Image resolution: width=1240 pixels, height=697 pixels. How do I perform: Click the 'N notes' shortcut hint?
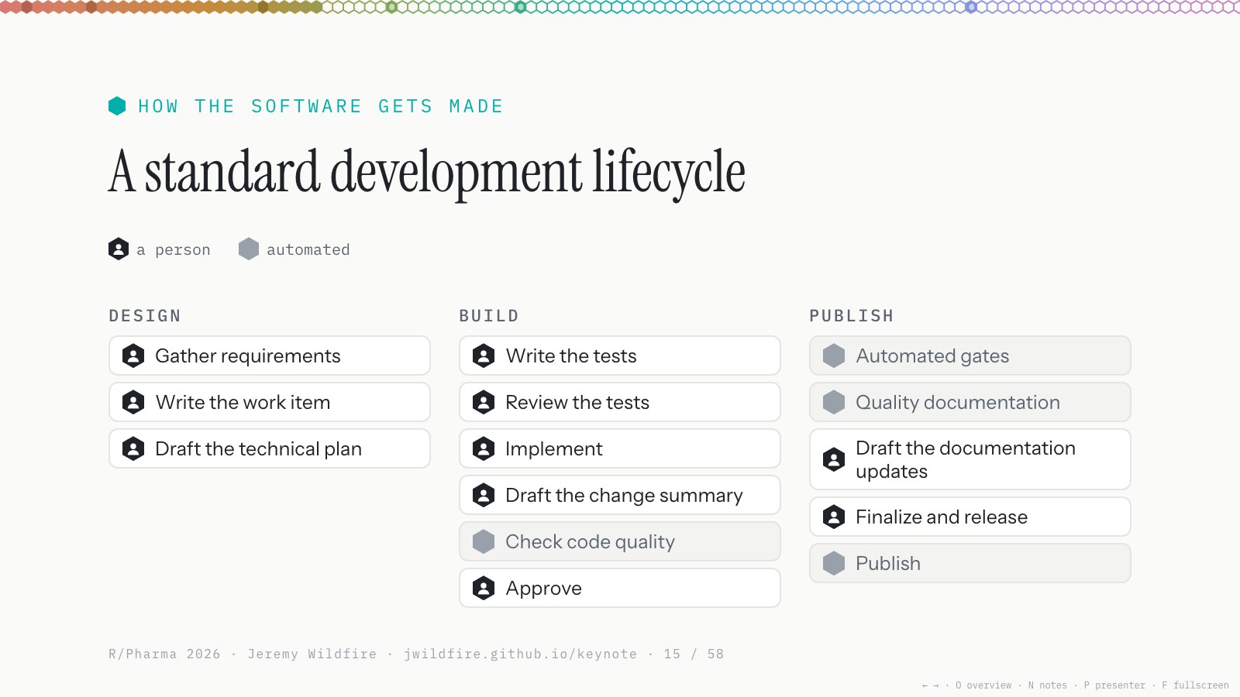click(1047, 685)
